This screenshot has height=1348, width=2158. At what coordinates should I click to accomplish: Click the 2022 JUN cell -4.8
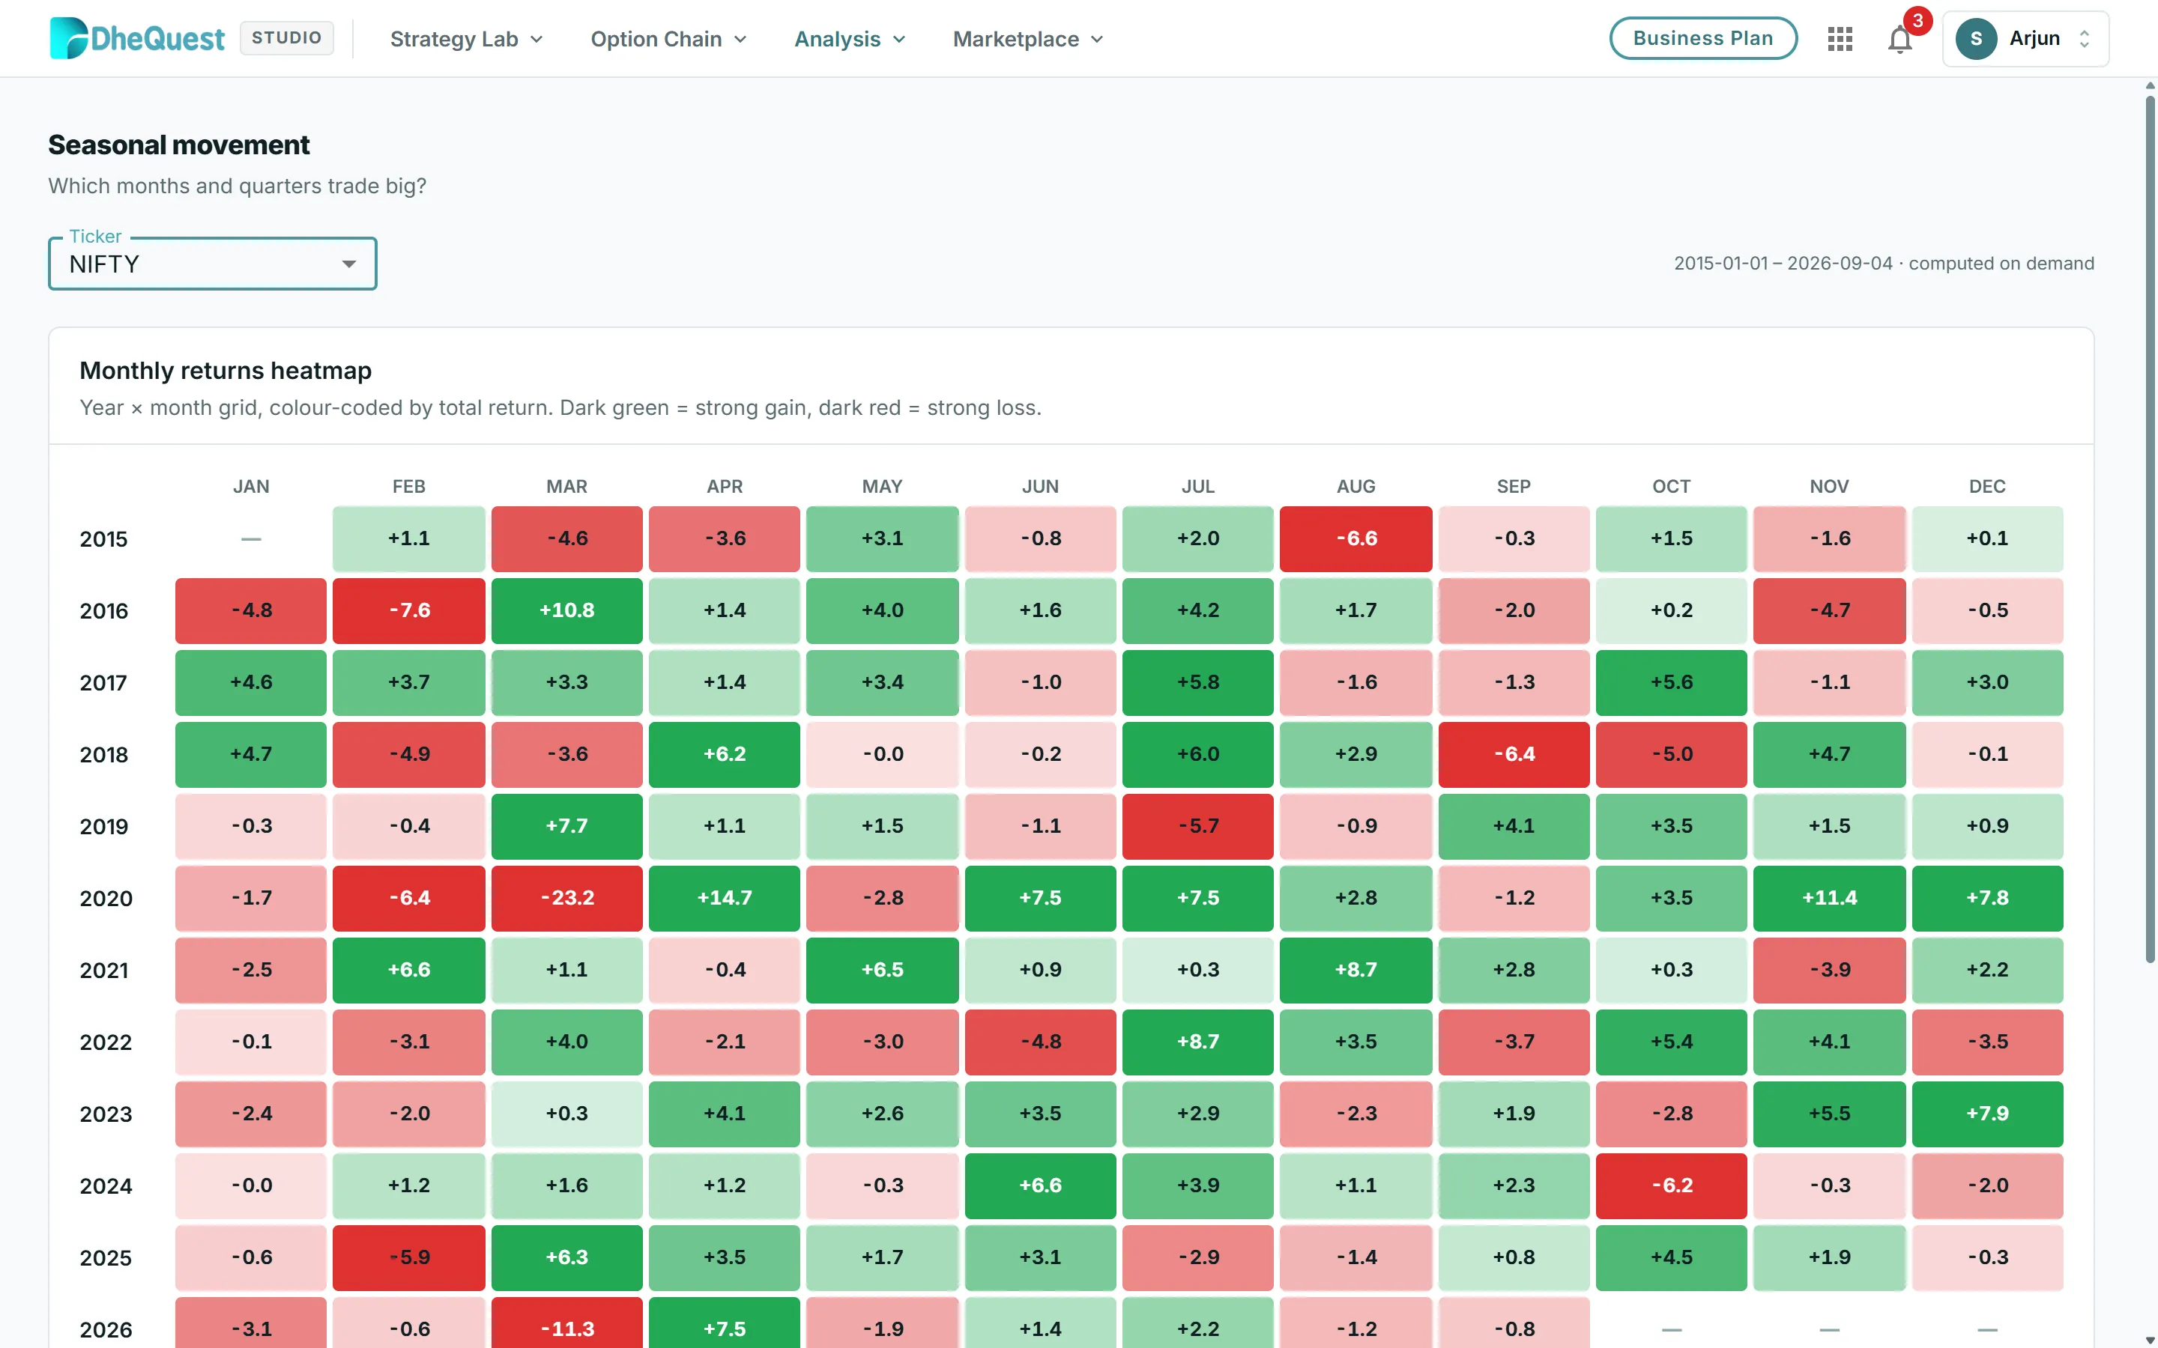[1040, 1042]
